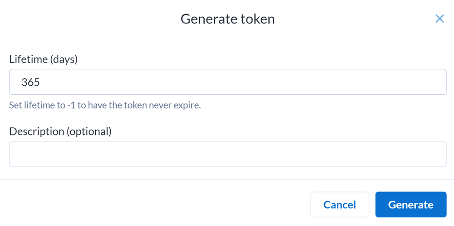The width and height of the screenshot is (454, 226).
Task: Abort the dialog via Cancel
Action: point(340,205)
